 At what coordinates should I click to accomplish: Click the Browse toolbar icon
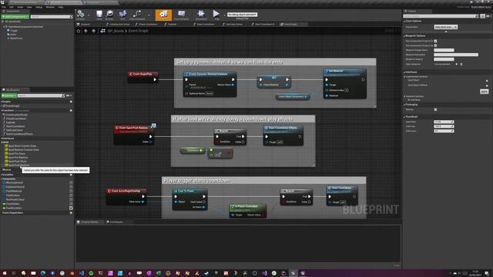pyautogui.click(x=109, y=14)
